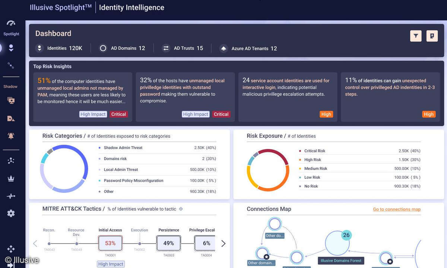Click the Critical badge on 51% insight

pyautogui.click(x=118, y=114)
